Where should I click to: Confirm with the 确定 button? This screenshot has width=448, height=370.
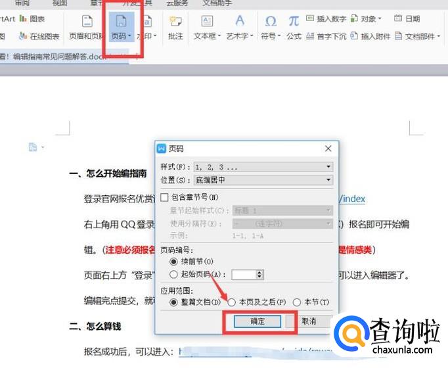tap(258, 321)
